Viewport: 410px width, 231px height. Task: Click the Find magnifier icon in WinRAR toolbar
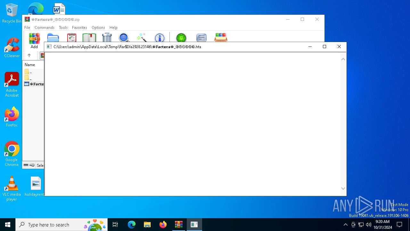click(x=124, y=38)
